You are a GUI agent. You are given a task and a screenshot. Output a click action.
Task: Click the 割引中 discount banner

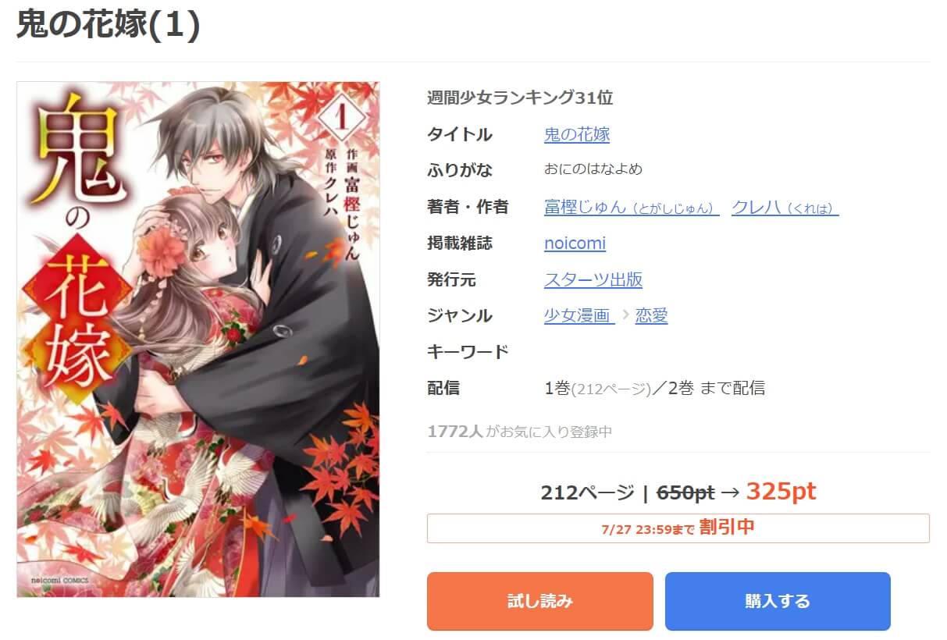pyautogui.click(x=678, y=528)
